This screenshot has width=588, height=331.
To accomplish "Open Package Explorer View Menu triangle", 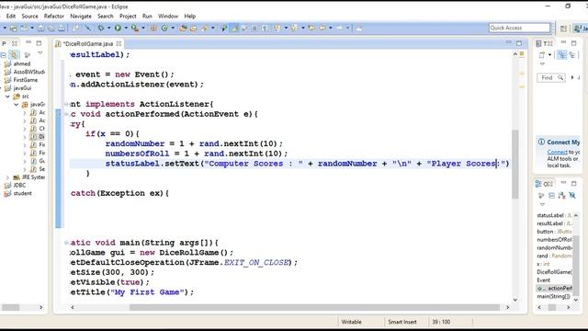I will click(x=40, y=53).
